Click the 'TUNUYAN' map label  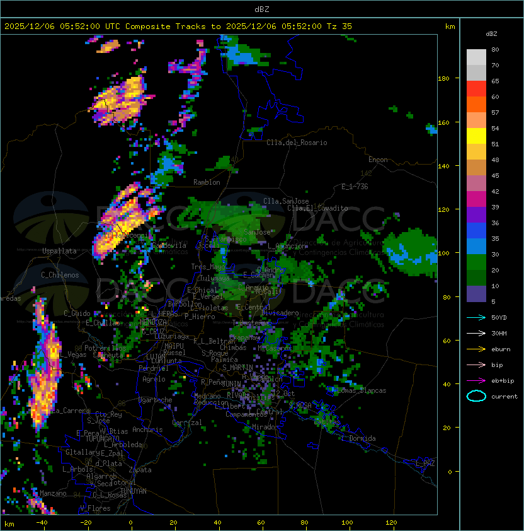(x=134, y=491)
